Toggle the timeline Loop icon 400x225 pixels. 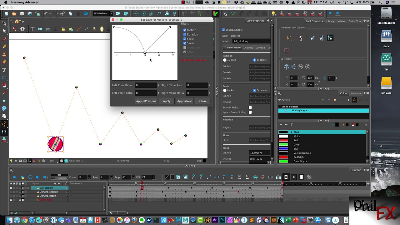(x=30, y=177)
